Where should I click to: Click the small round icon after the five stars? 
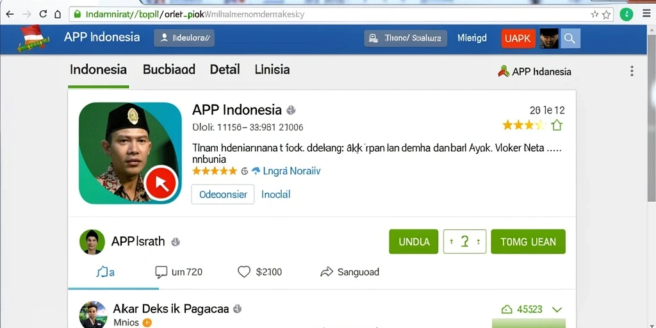[x=245, y=171]
